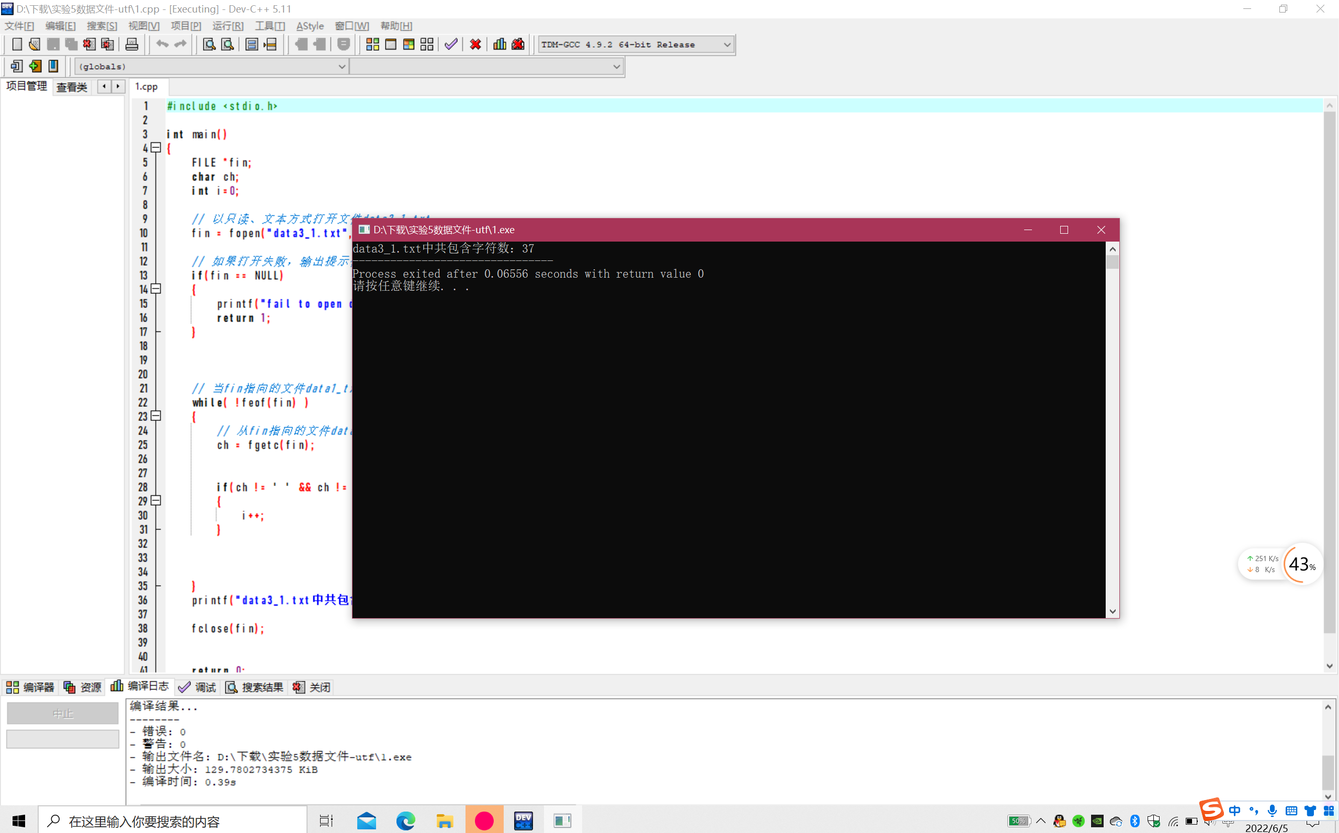This screenshot has height=833, width=1339.
Task: Toggle the fold box at line 14
Action: point(156,289)
